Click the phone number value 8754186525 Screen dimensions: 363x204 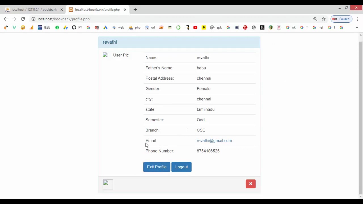(208, 151)
